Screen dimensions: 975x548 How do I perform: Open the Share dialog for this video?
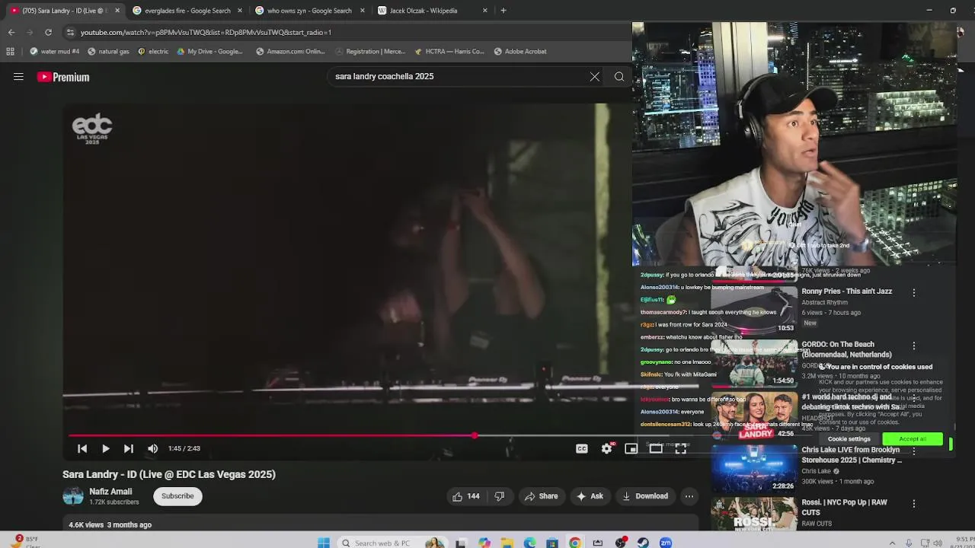(542, 496)
